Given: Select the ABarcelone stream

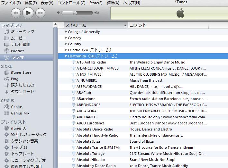Looking at the screenshot, I should click(86, 99).
